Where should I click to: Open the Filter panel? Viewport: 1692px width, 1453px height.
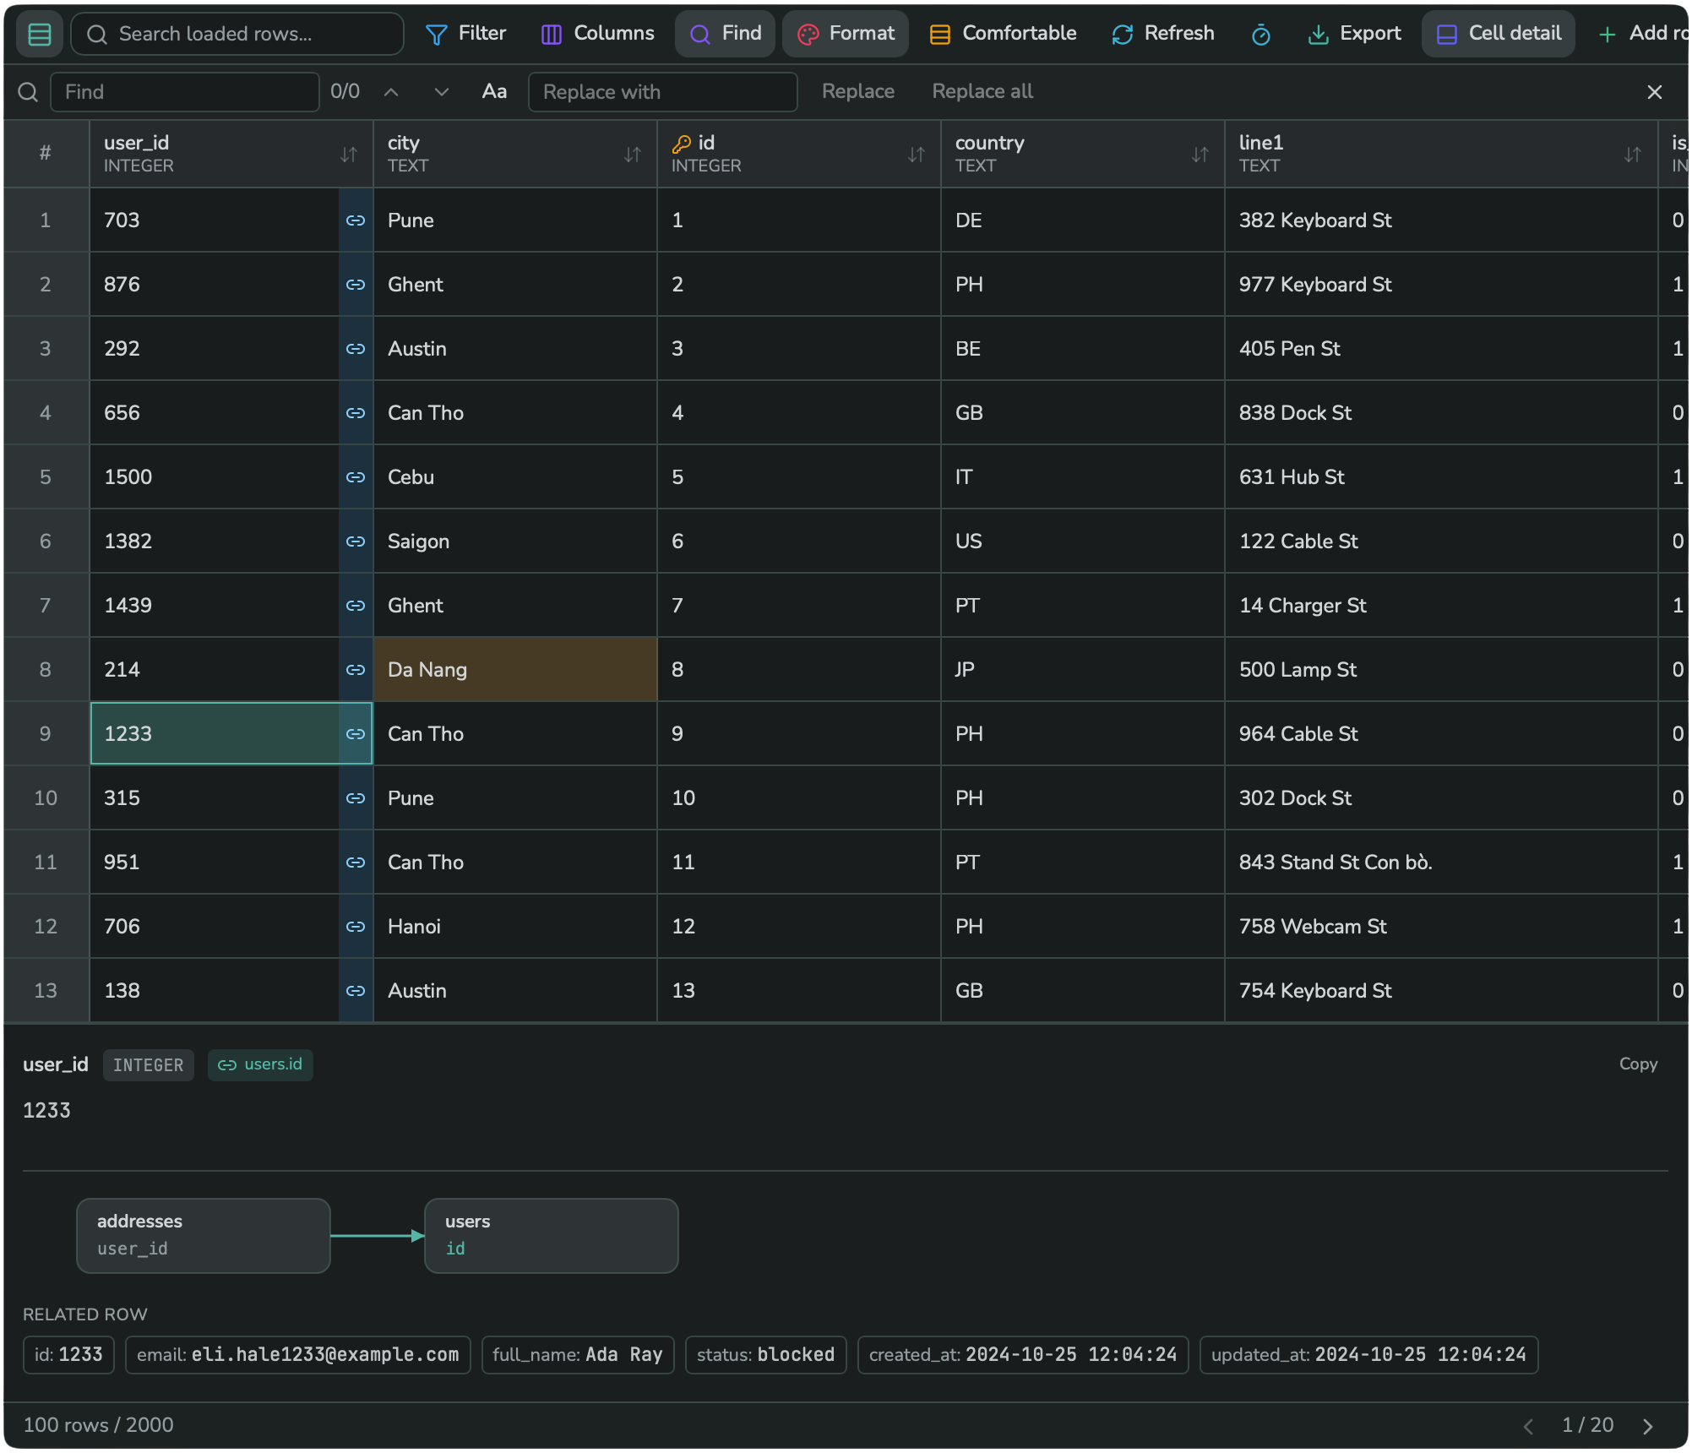click(x=465, y=34)
